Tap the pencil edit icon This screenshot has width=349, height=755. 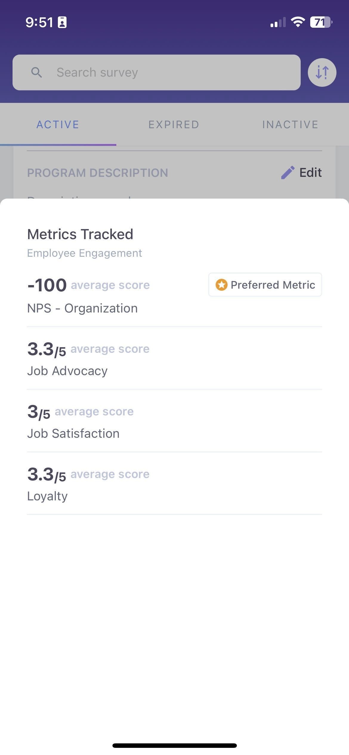(288, 173)
